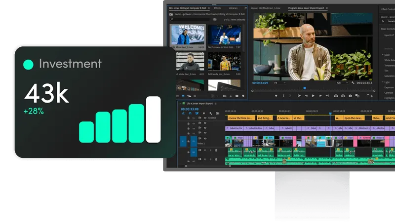
Task: Switch to the Libraries tab
Action: pos(233,8)
